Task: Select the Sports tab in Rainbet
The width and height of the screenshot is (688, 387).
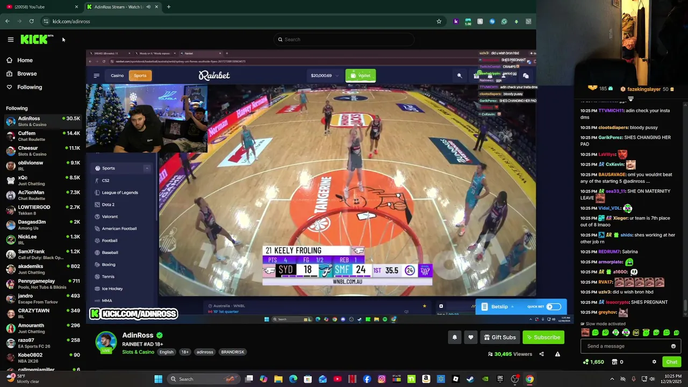Action: click(140, 76)
